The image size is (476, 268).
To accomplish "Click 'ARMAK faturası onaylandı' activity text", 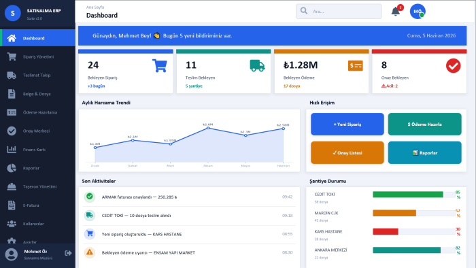I will coord(139,197).
